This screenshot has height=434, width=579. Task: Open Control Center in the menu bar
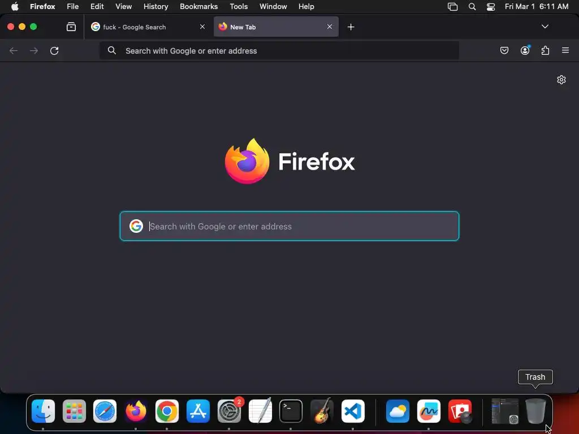(491, 7)
